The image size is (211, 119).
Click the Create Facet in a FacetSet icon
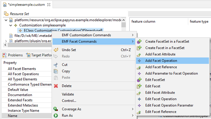pyautogui.click(x=139, y=48)
